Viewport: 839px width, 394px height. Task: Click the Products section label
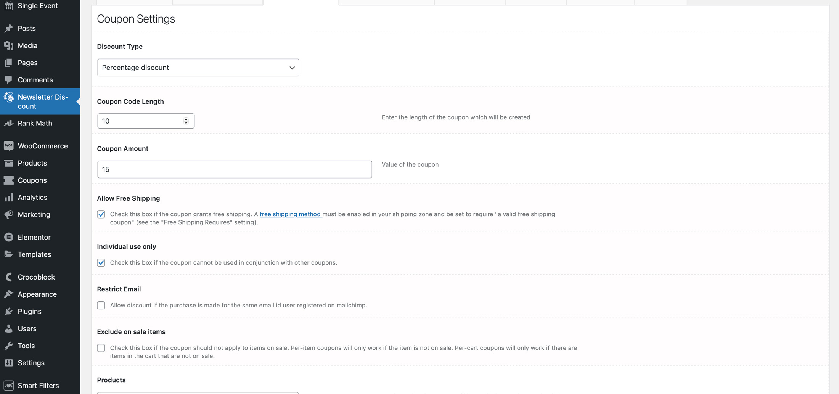pyautogui.click(x=111, y=380)
